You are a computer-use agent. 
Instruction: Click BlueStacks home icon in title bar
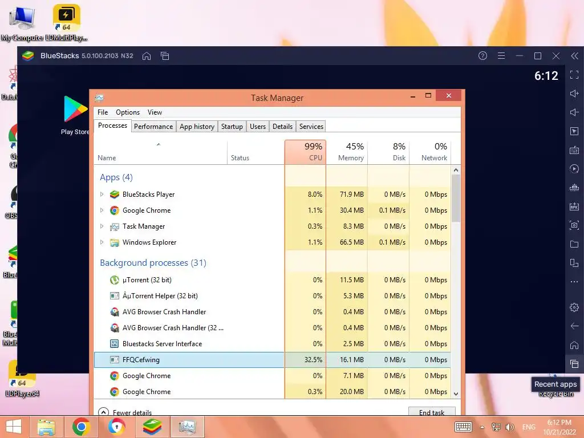[x=147, y=56]
